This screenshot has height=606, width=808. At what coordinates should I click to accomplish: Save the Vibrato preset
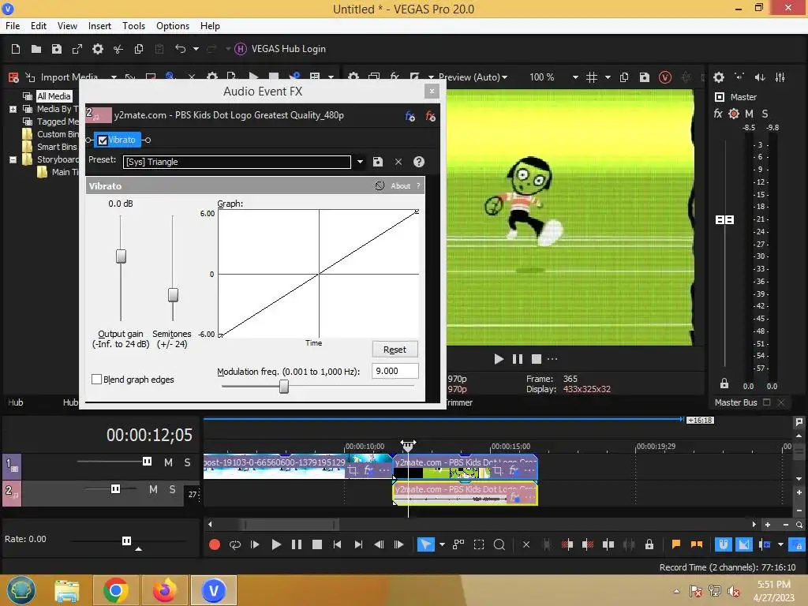[x=378, y=162]
